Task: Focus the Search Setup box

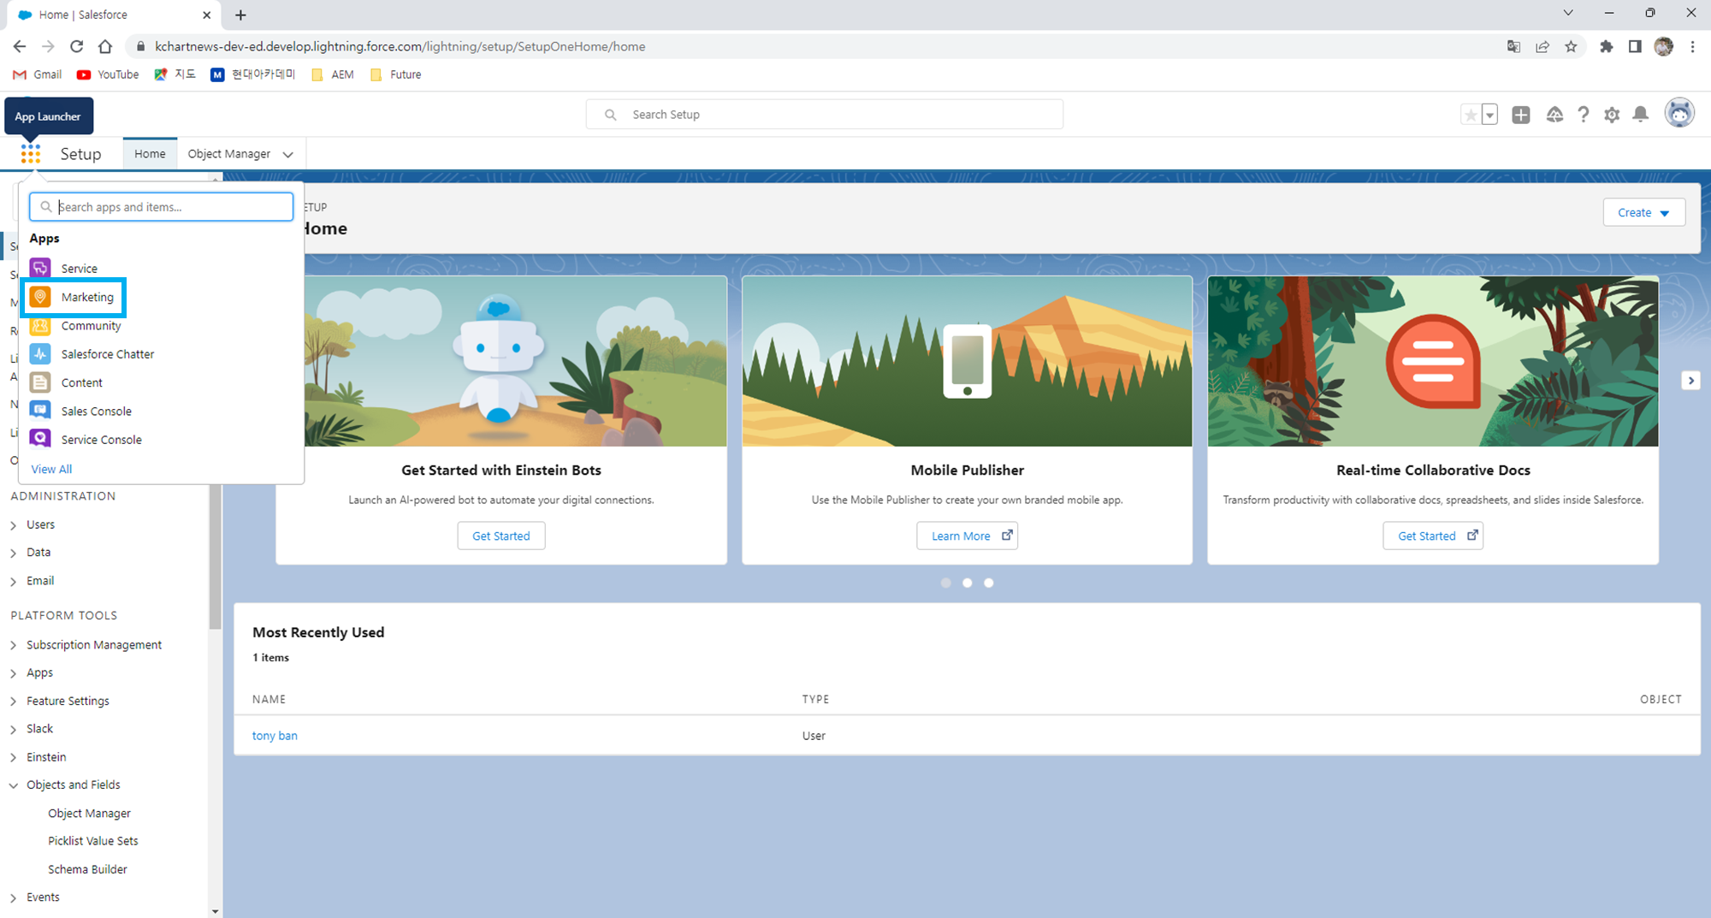Action: click(825, 115)
